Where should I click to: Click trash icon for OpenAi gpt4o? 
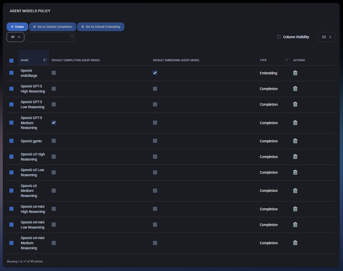point(295,141)
